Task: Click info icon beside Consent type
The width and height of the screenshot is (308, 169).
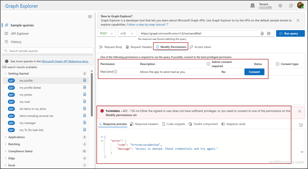Action: click(278, 64)
